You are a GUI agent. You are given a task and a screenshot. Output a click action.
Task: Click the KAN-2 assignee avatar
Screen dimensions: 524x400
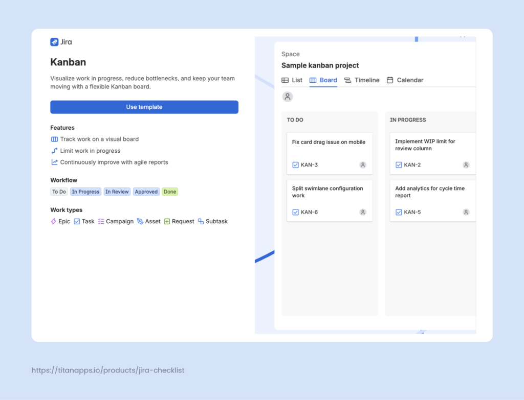point(466,165)
